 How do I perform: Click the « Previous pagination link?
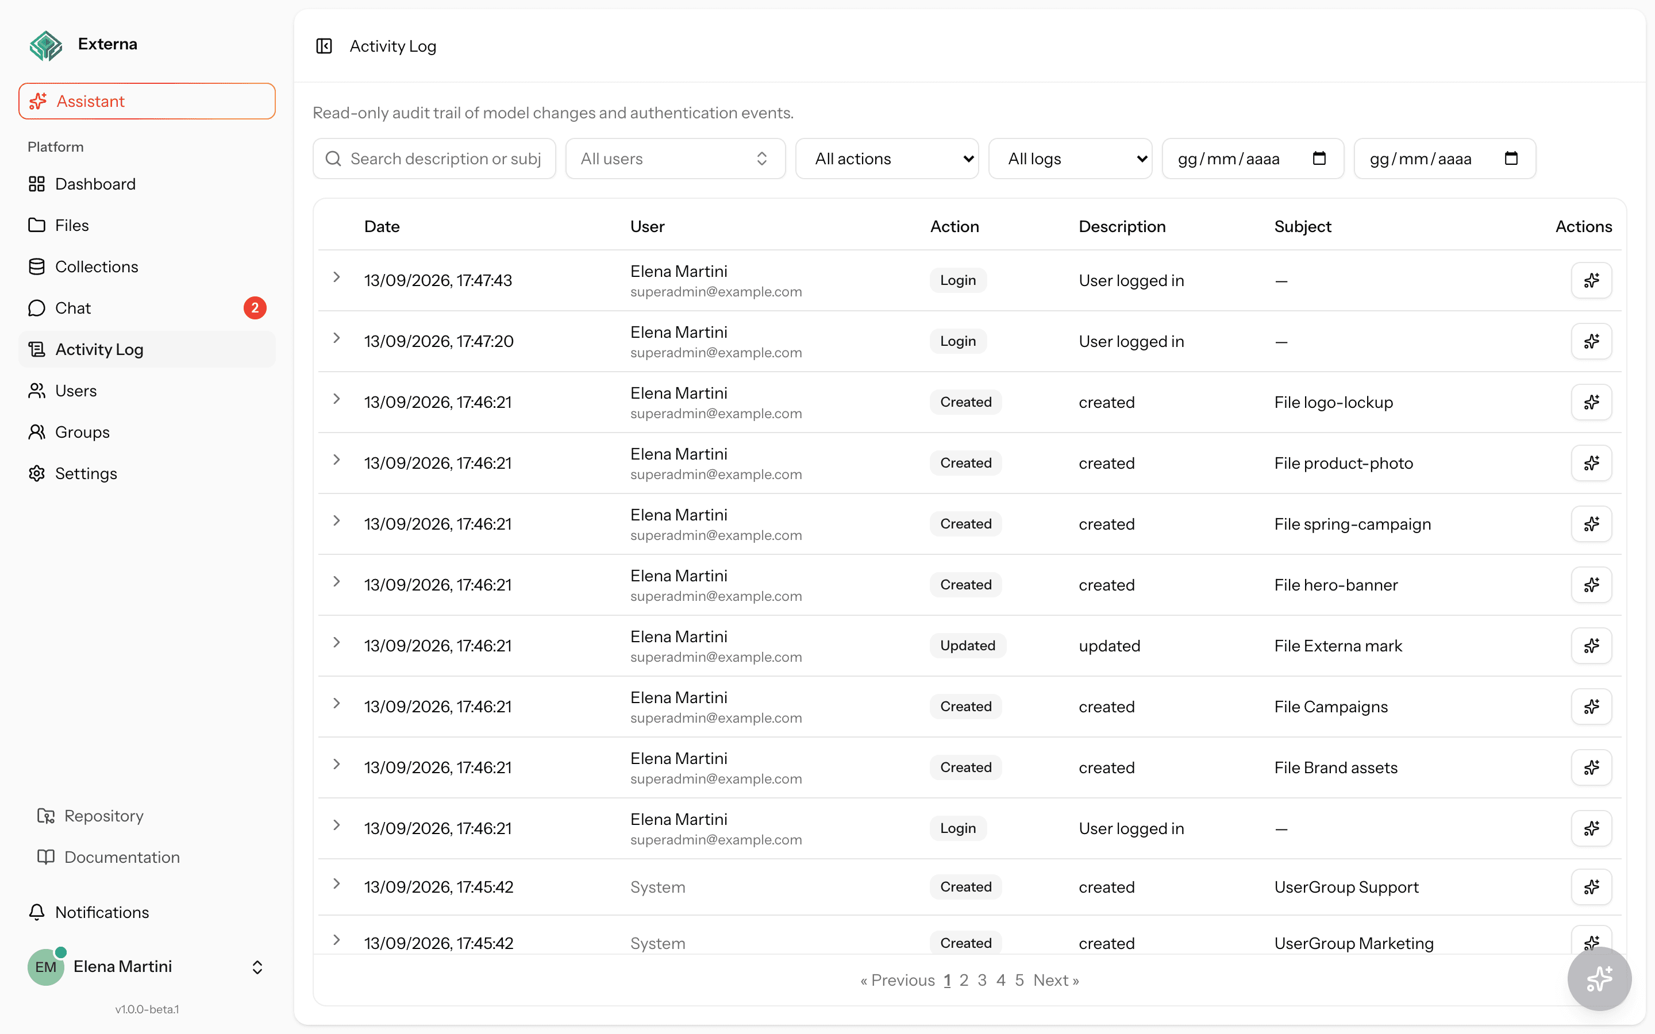click(x=897, y=980)
